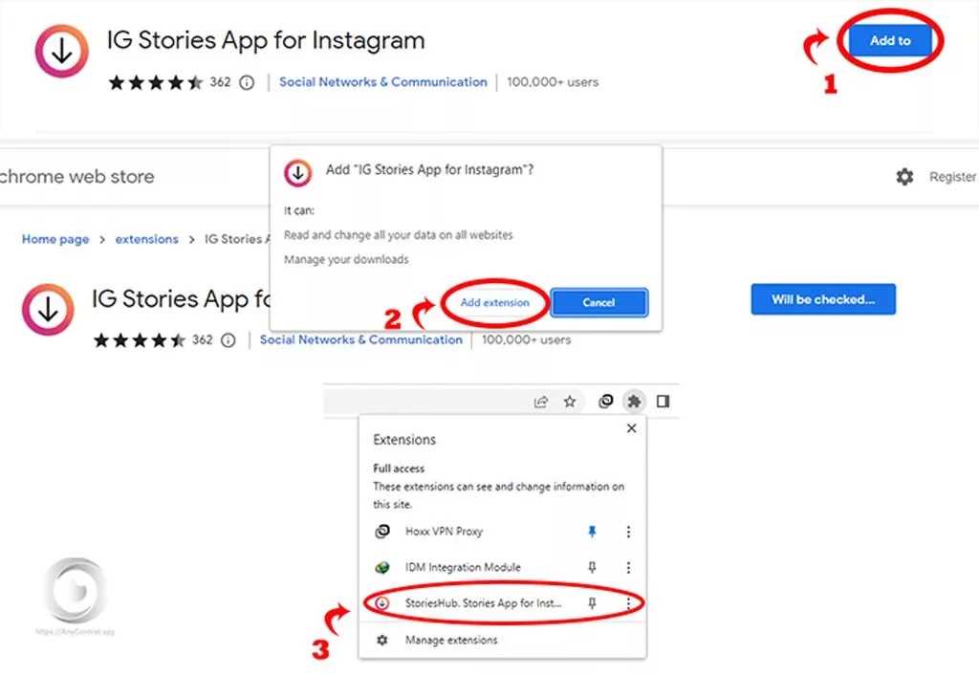979x676 pixels.
Task: Click the share page icon in address bar
Action: (541, 402)
